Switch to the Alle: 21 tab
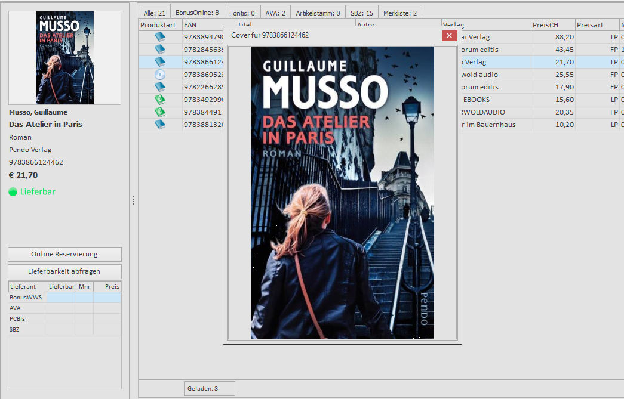Screen dimensions: 624x399 coord(154,13)
